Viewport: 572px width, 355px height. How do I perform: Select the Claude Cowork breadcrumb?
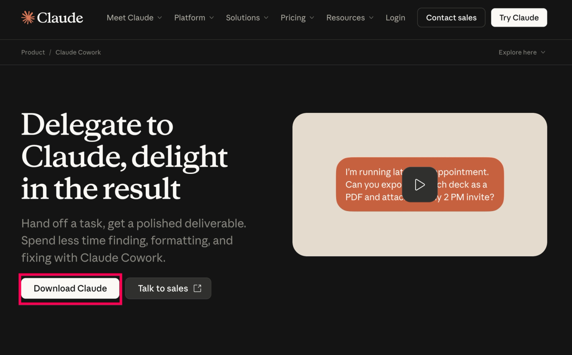78,52
